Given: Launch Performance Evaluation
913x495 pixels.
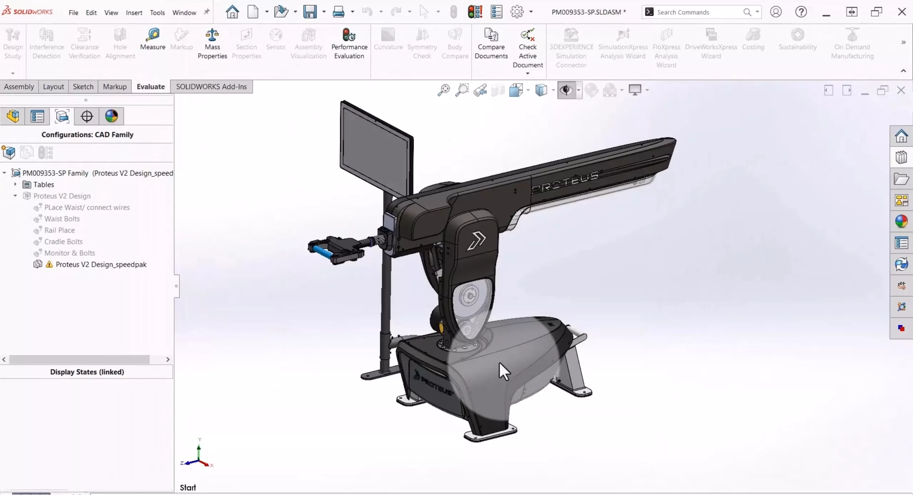Looking at the screenshot, I should 349,44.
